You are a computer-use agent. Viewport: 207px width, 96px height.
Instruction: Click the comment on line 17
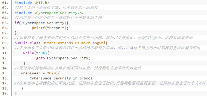[111, 83]
